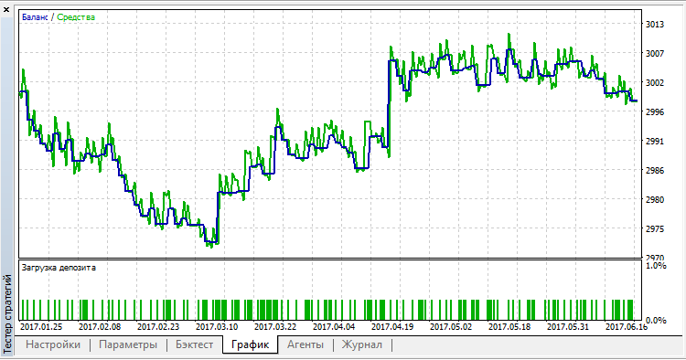Screen dimensions: 686x360
Task: Click the Тестер стратегий vertical title
Action: pos(7,313)
